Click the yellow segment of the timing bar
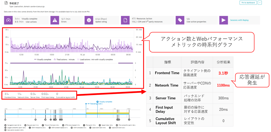Screen dimensions: 271x132 (x=108, y=113)
